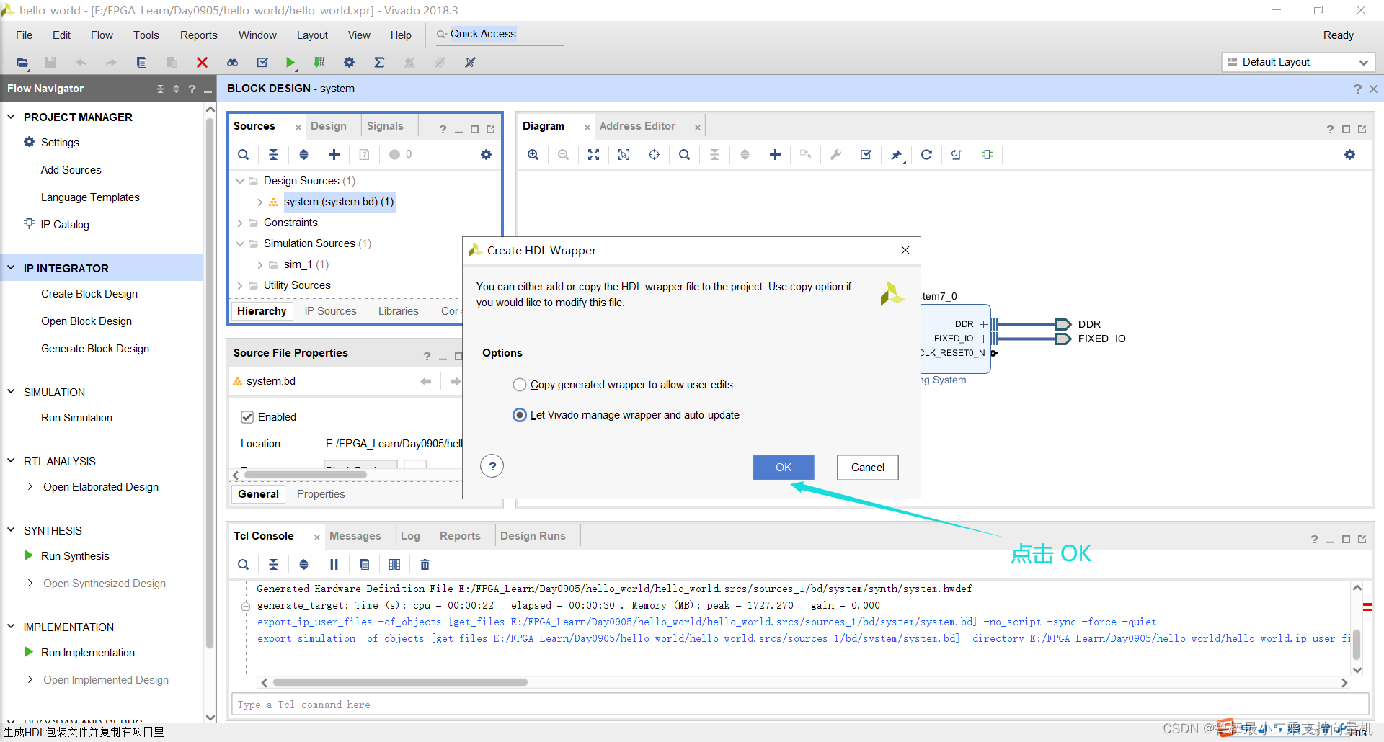This screenshot has width=1384, height=742.
Task: Open the Reports menu
Action: pos(198,35)
